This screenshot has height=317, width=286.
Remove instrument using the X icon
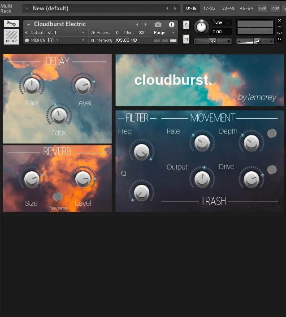click(280, 21)
